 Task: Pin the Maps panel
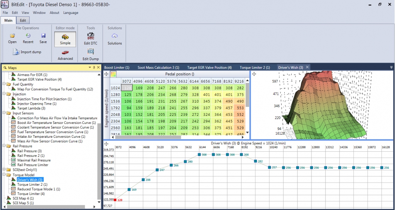tap(94, 68)
